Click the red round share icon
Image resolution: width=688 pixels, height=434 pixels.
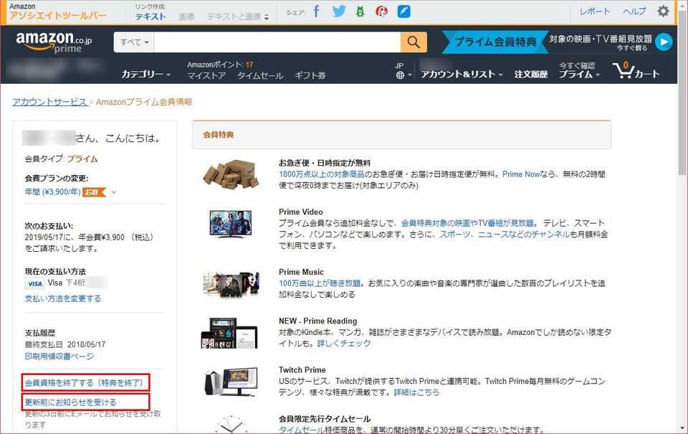coord(382,11)
